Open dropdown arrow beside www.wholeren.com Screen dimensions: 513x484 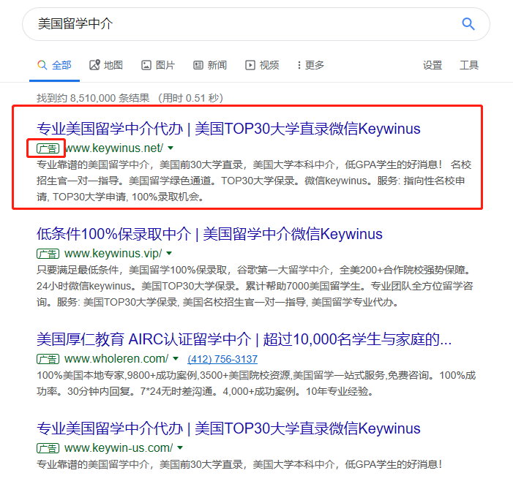pos(176,358)
